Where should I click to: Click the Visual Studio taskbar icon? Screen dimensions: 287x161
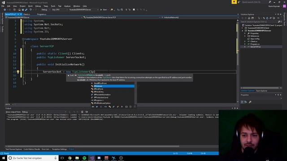point(91,158)
